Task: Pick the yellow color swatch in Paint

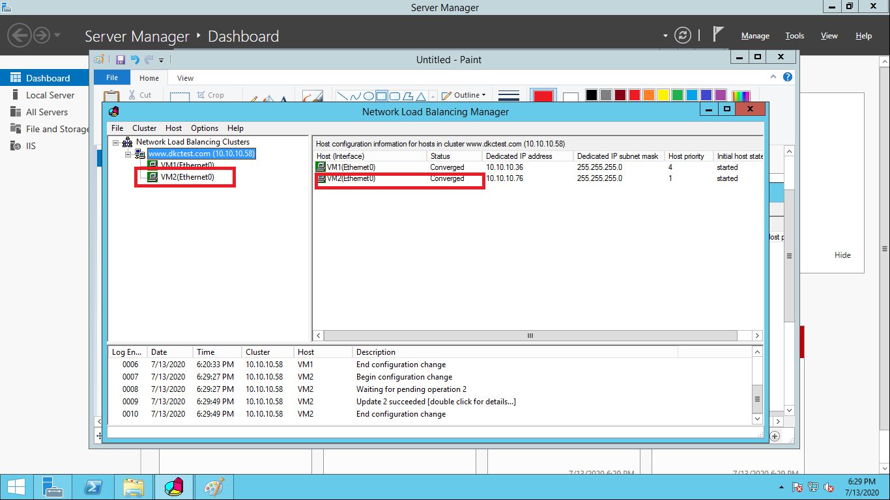Action: click(x=663, y=96)
